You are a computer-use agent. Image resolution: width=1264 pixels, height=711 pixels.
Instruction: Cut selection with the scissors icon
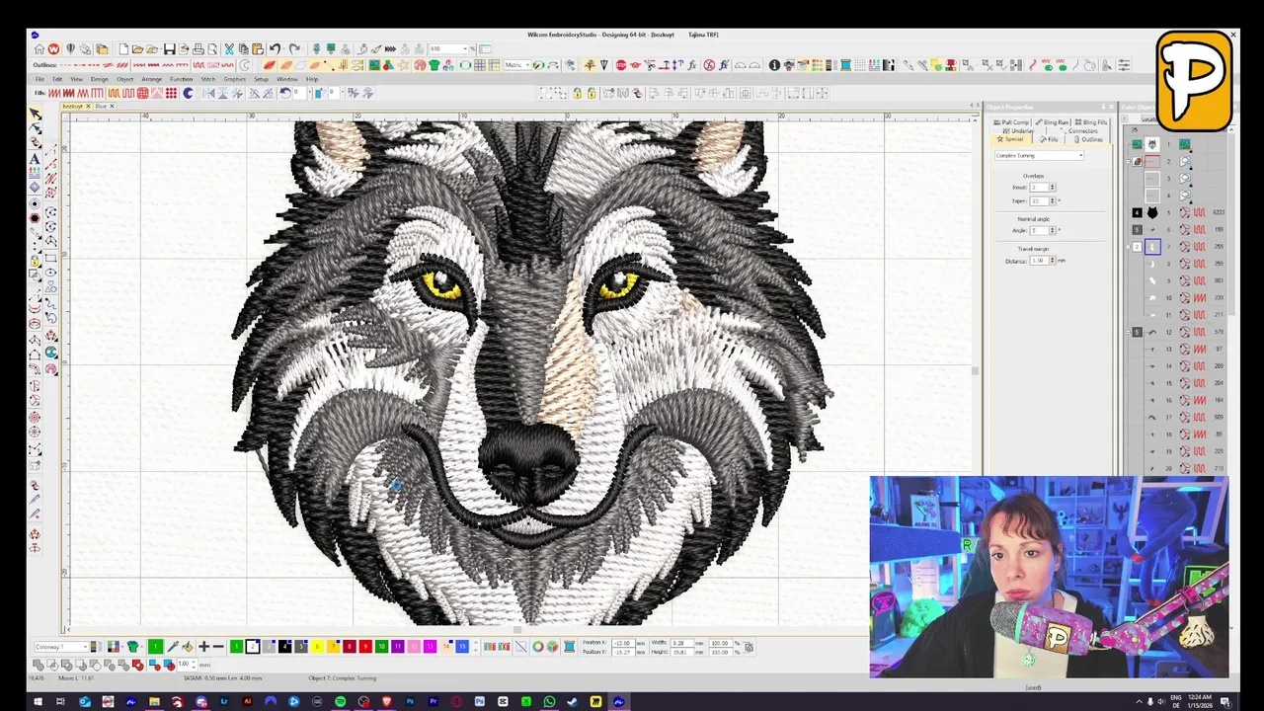coord(229,48)
